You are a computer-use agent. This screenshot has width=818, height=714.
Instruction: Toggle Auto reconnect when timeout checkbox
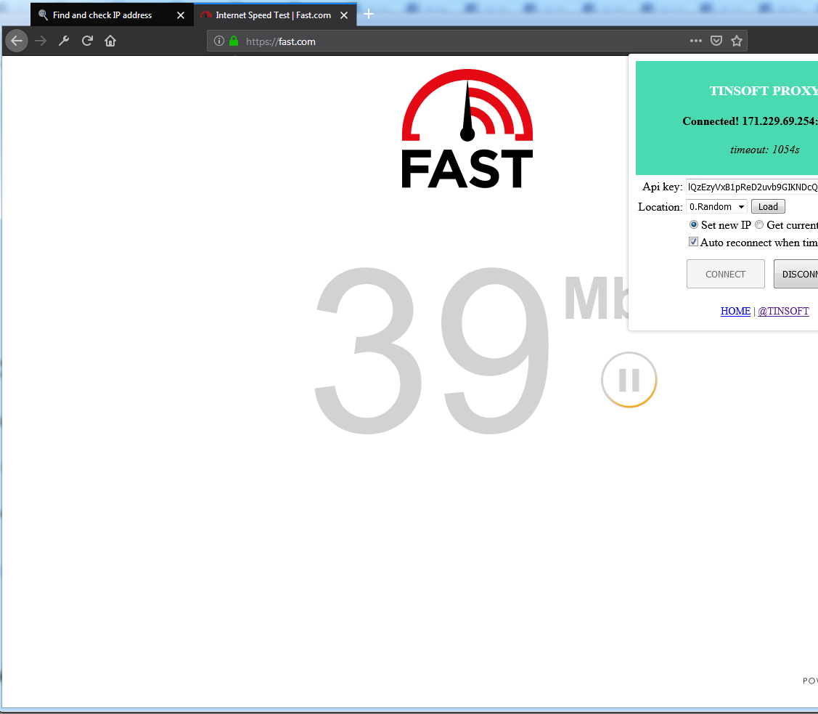pos(693,242)
